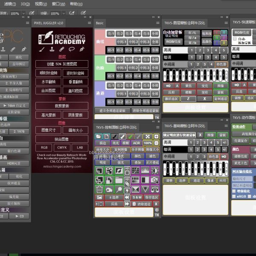Select the lasso icon in Pixel Juggler
The height and width of the screenshot is (256, 256).
72,49
